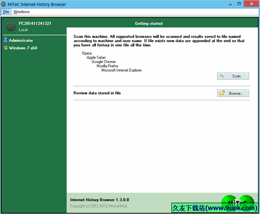Click the folder icon on Browse button

(x=222, y=93)
